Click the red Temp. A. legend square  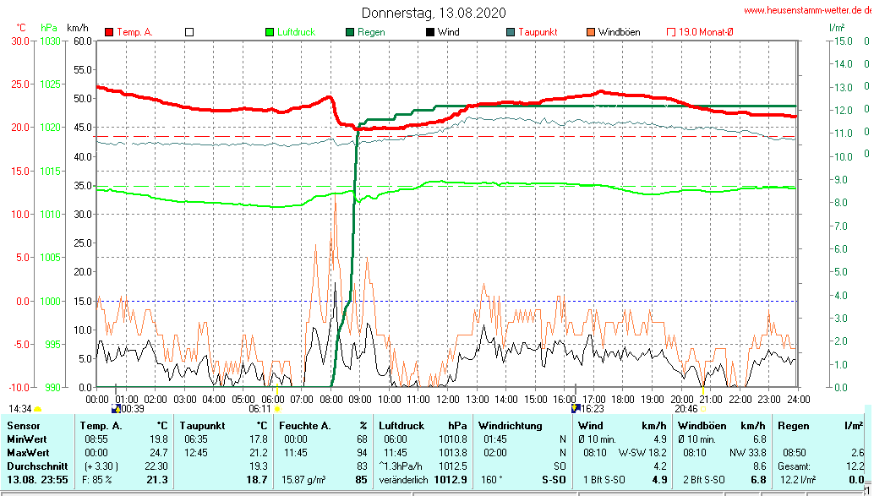point(109,32)
